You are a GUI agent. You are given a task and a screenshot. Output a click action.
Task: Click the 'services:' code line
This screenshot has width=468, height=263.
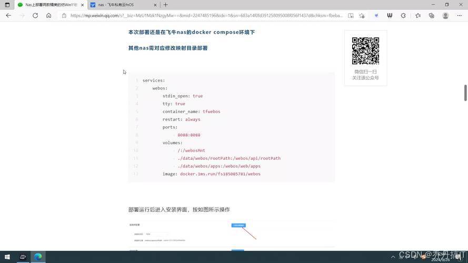[154, 80]
